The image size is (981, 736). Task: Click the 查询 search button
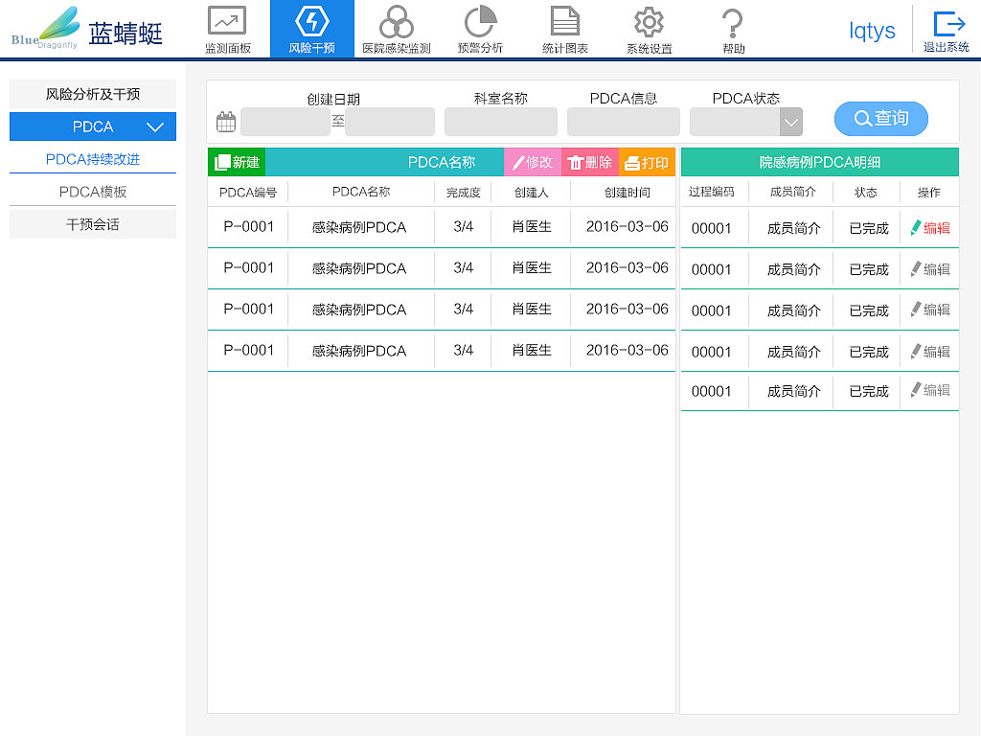pos(881,118)
